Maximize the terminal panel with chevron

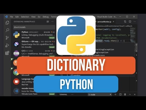(x=130, y=94)
